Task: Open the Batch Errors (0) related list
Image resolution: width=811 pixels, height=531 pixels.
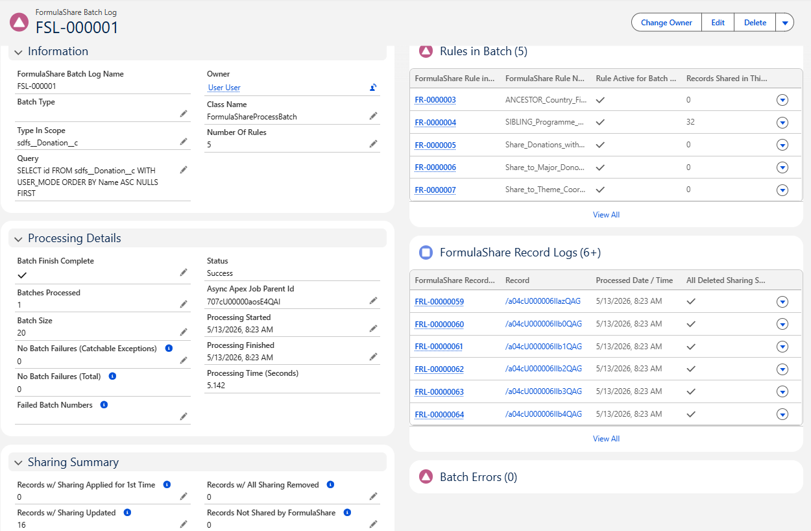Action: coord(478,477)
